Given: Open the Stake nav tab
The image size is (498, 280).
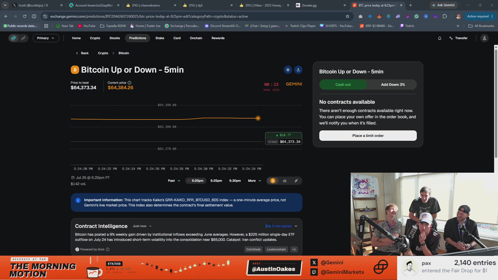Looking at the screenshot, I should pyautogui.click(x=160, y=38).
